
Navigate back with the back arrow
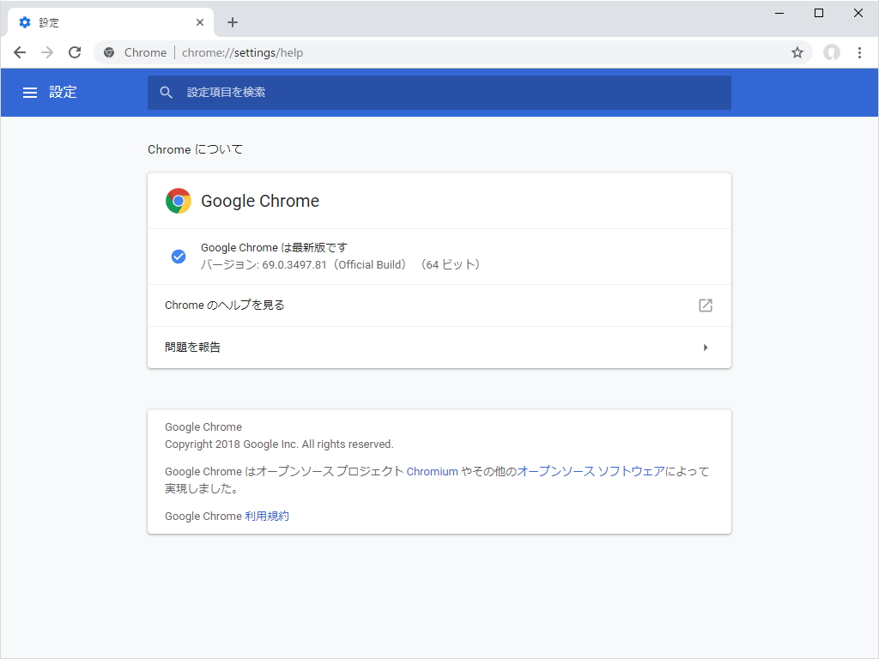(19, 52)
